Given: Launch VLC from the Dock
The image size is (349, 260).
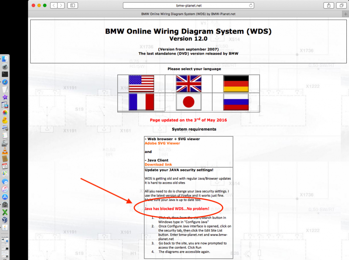Looking at the screenshot, I should click(x=5, y=151).
